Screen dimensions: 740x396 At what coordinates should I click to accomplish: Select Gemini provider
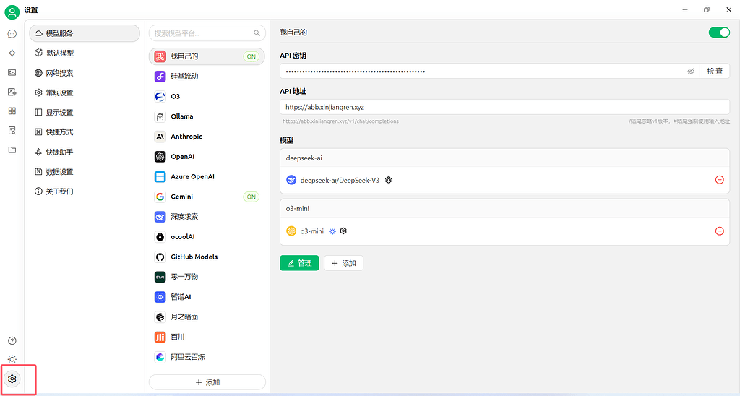pyautogui.click(x=207, y=197)
